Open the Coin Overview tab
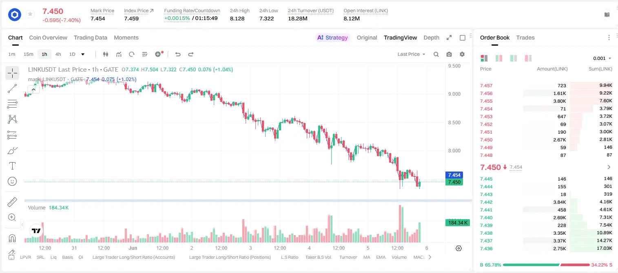Image resolution: width=618 pixels, height=273 pixels. 48,37
